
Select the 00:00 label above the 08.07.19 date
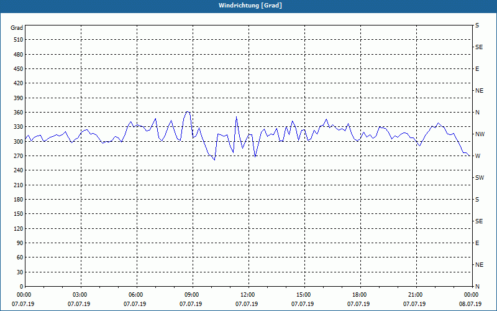[470, 294]
